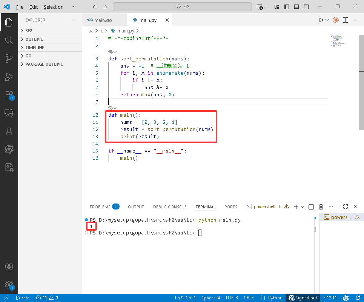Close the bottom panel

coord(355,206)
